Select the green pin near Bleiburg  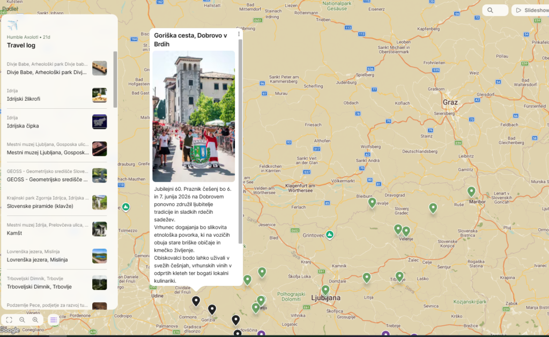tap(372, 203)
